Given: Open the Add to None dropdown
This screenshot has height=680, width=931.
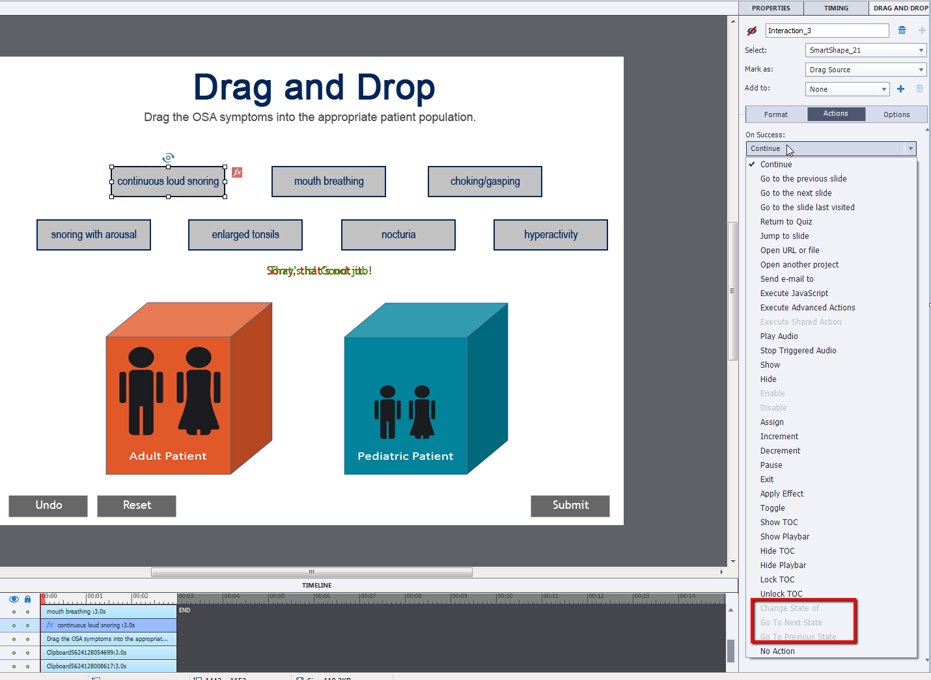Looking at the screenshot, I should tap(846, 89).
